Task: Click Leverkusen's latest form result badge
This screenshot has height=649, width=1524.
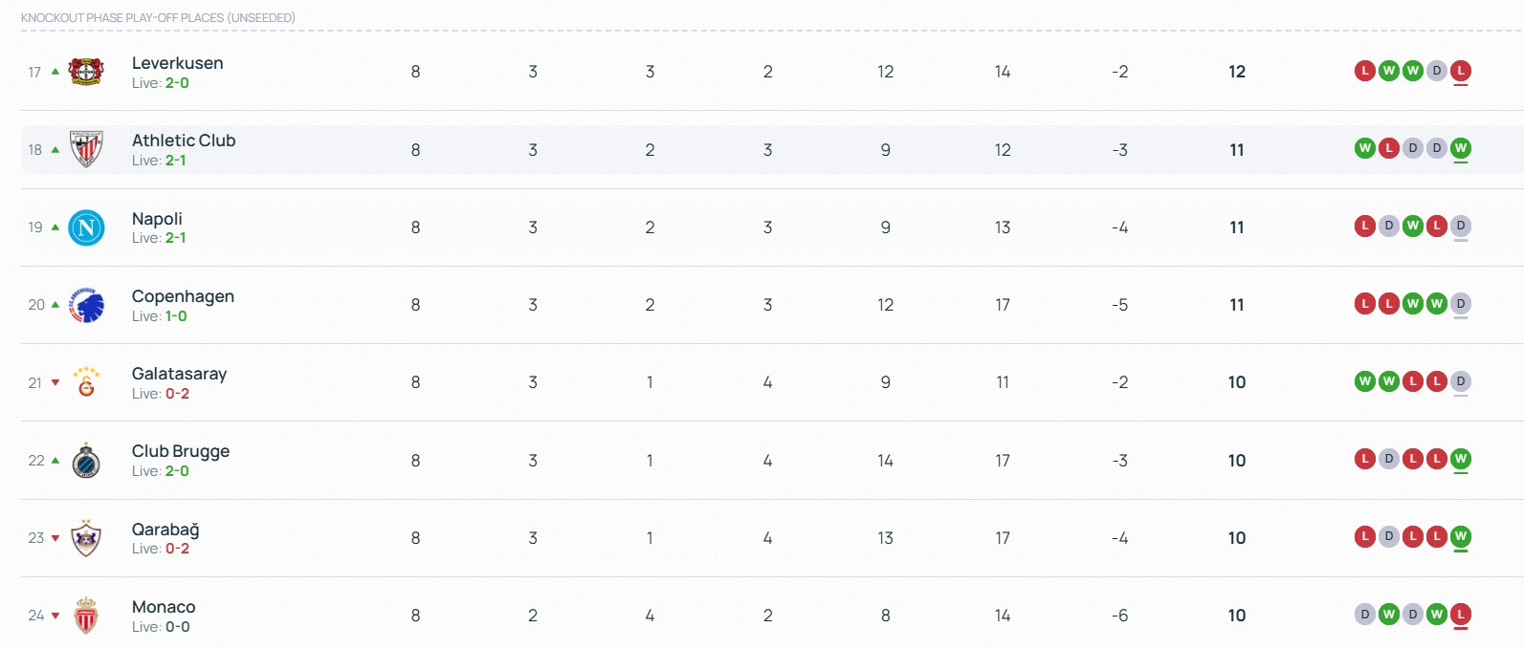Action: (x=1460, y=71)
